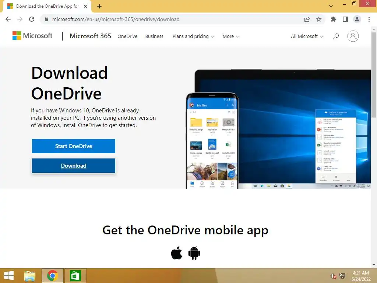This screenshot has width=377, height=283.
Task: Bookmark this page with the star icon
Action: [x=319, y=19]
